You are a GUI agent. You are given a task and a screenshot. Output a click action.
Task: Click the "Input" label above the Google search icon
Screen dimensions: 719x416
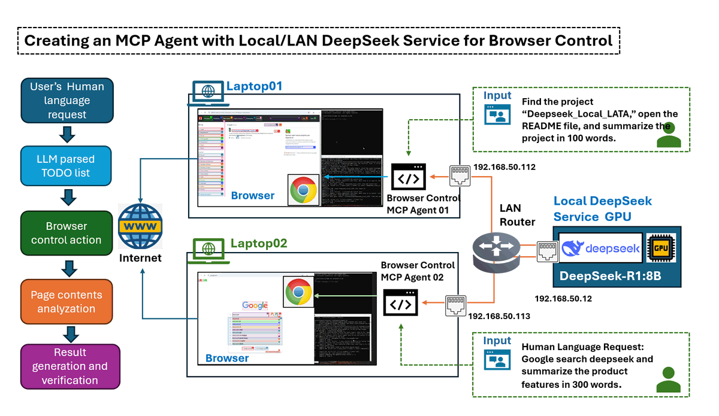(498, 341)
